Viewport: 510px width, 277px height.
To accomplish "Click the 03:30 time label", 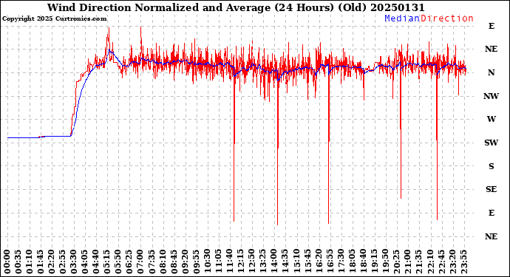I will [74, 262].
